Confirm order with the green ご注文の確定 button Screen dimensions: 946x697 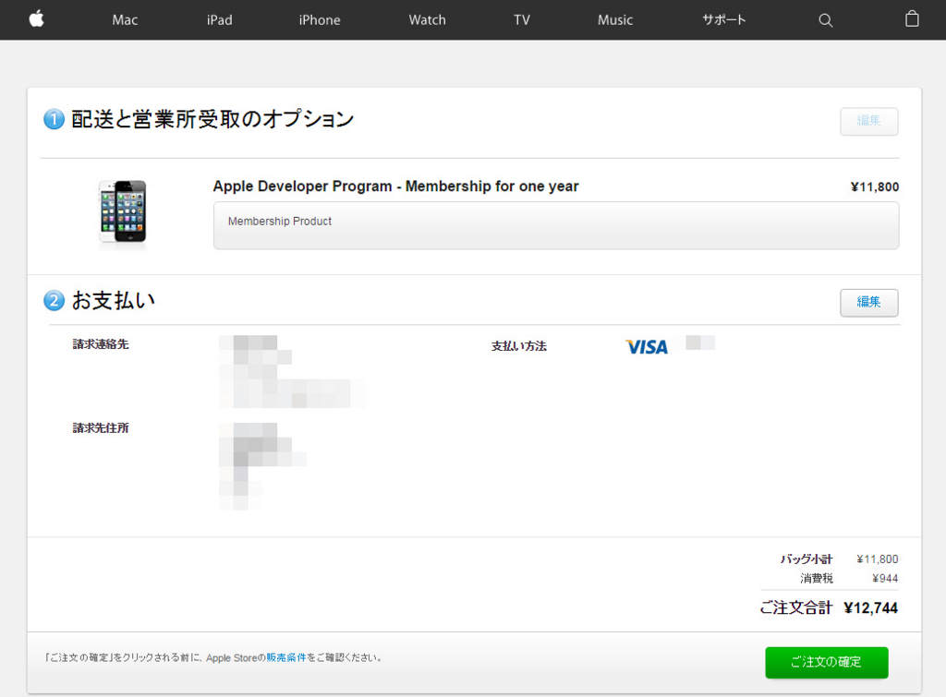tap(827, 662)
